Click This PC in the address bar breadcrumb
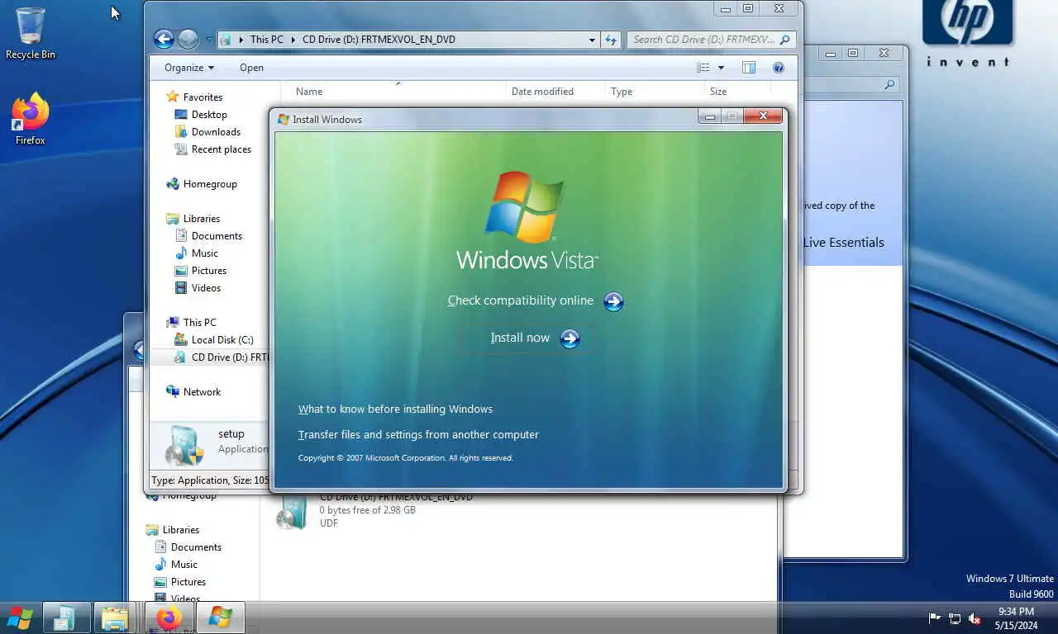 click(266, 40)
